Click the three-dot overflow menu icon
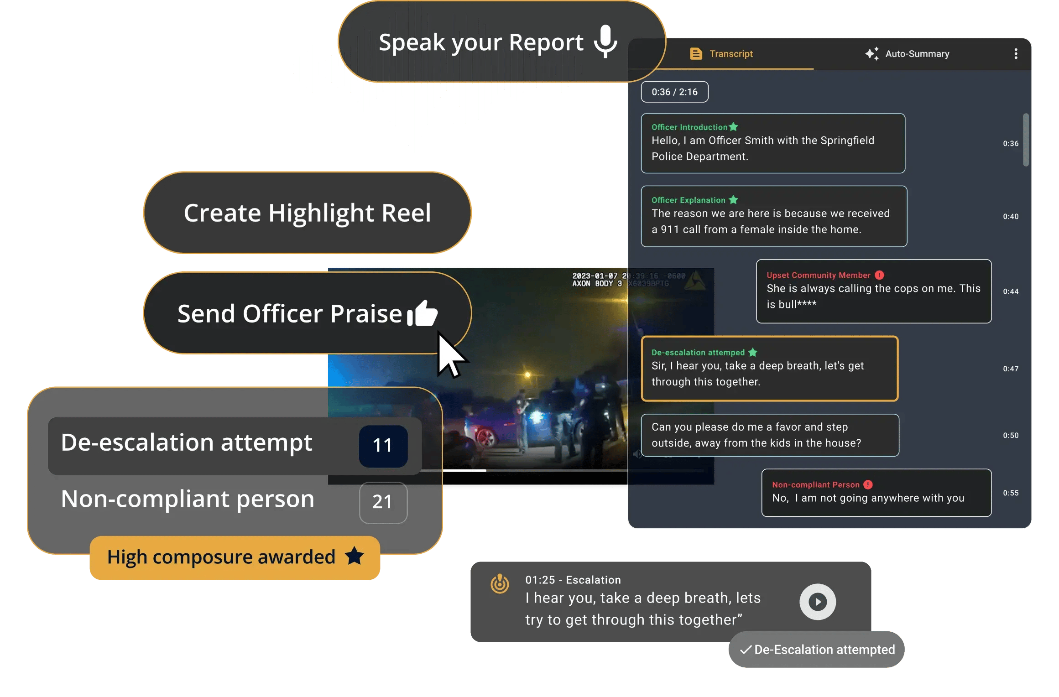This screenshot has height=697, width=1059. point(1016,54)
